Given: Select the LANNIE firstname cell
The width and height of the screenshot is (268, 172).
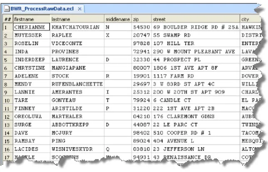Looking at the screenshot, I should [32, 92].
